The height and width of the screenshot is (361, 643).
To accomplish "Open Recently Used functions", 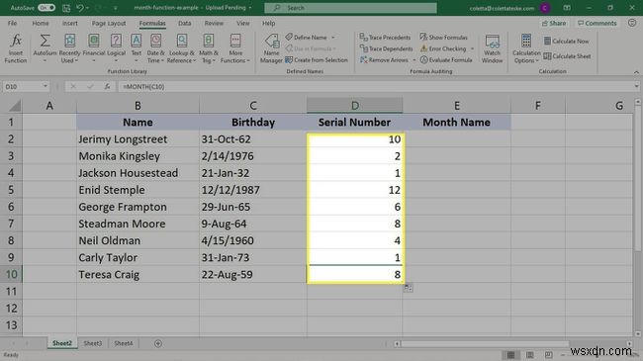I will coord(69,48).
